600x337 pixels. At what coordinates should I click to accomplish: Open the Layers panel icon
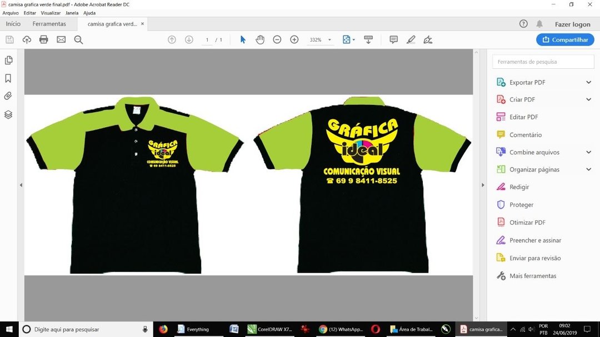[8, 114]
